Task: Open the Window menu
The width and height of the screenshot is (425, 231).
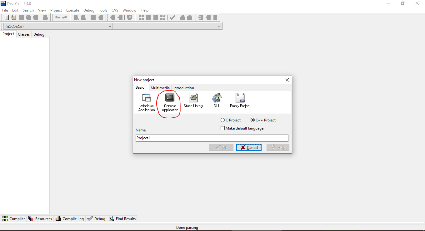Action: [x=129, y=10]
